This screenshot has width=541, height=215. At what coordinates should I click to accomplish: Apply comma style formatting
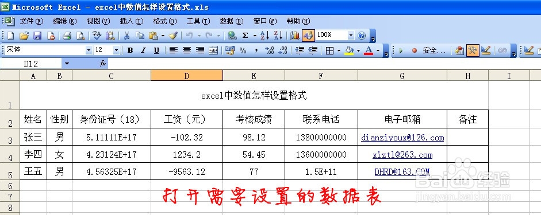click(x=256, y=50)
